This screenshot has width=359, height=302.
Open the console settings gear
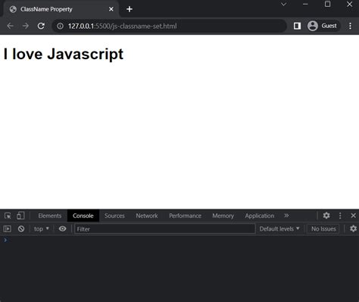click(x=353, y=228)
